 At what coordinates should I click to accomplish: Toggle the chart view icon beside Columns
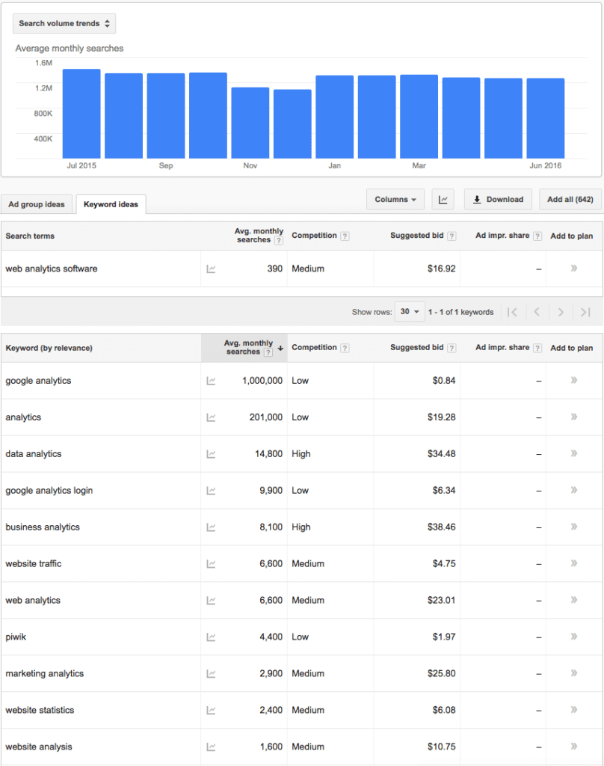[x=443, y=199]
